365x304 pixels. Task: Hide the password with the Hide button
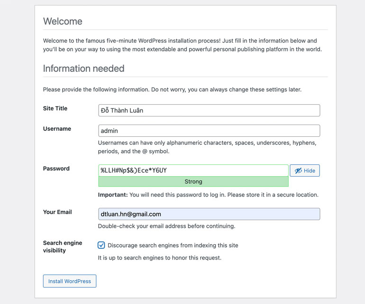pos(305,170)
